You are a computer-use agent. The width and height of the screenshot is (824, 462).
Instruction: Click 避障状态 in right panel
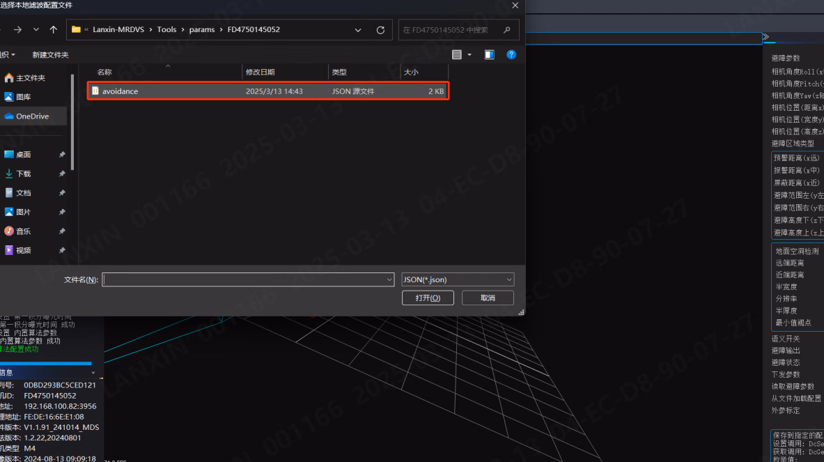pyautogui.click(x=785, y=362)
